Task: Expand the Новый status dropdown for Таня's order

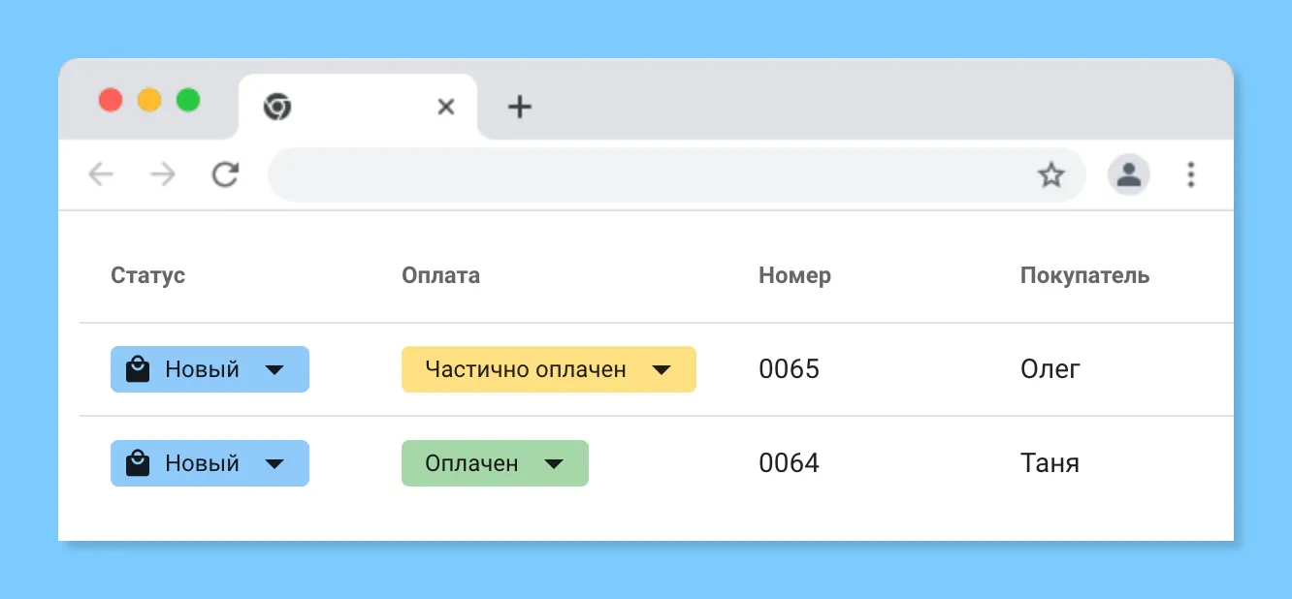Action: [276, 462]
